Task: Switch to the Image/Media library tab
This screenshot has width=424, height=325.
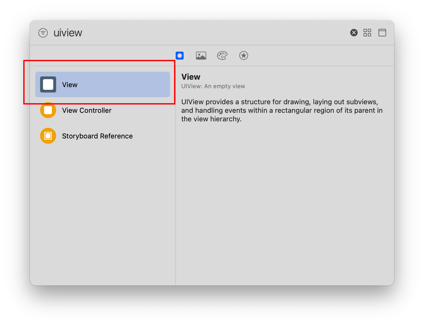Action: (x=201, y=56)
